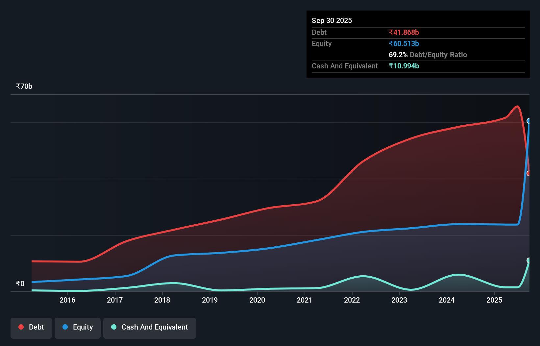Click the teal Cash And Equivalent legend dot

tap(113, 327)
